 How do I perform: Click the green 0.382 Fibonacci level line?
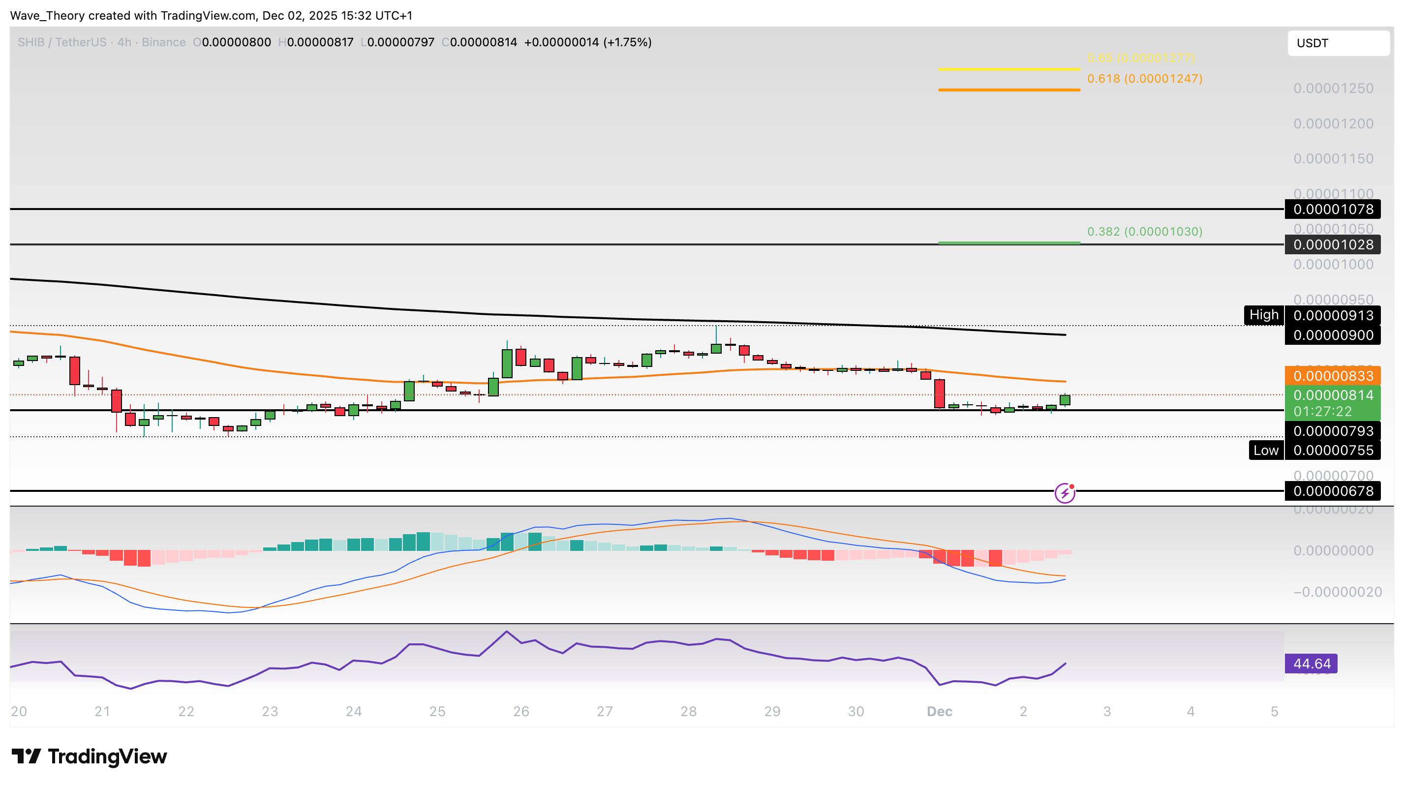coord(1008,242)
